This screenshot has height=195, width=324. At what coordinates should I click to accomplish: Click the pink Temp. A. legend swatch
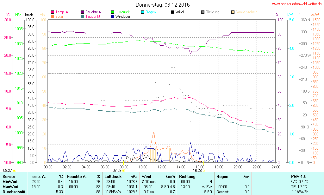coord(52,12)
